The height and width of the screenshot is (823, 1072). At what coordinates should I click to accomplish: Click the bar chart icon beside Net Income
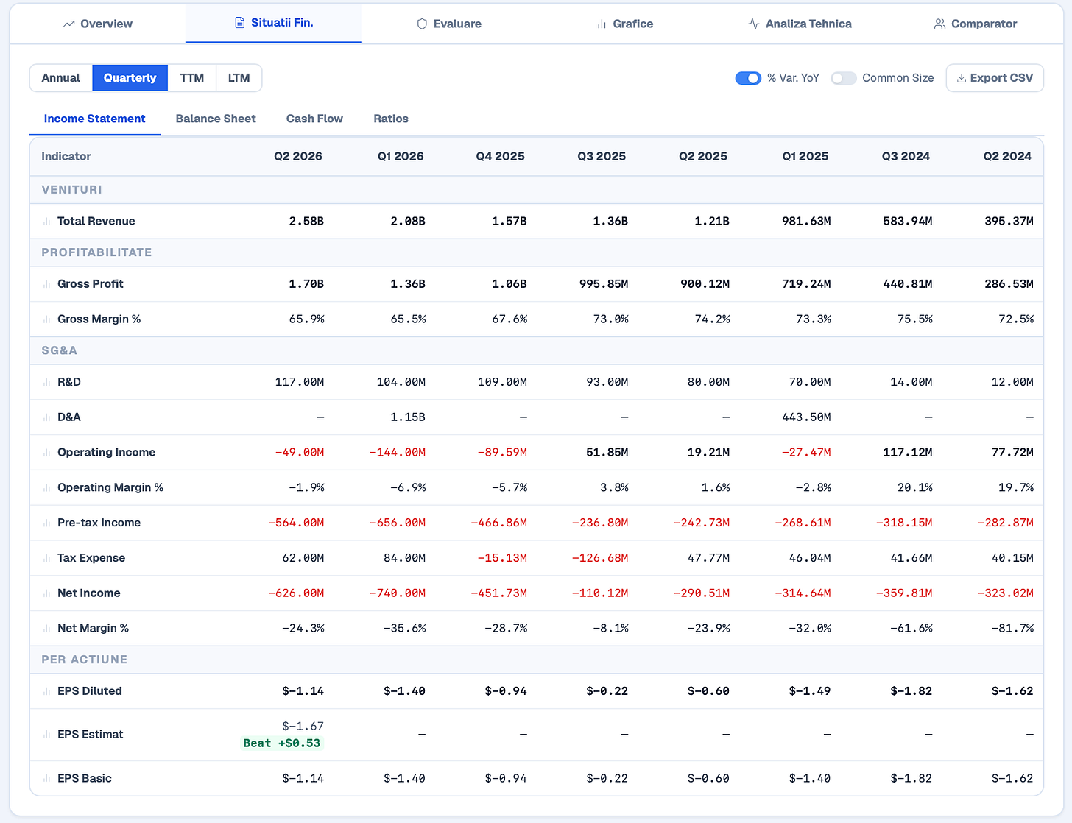[x=47, y=593]
